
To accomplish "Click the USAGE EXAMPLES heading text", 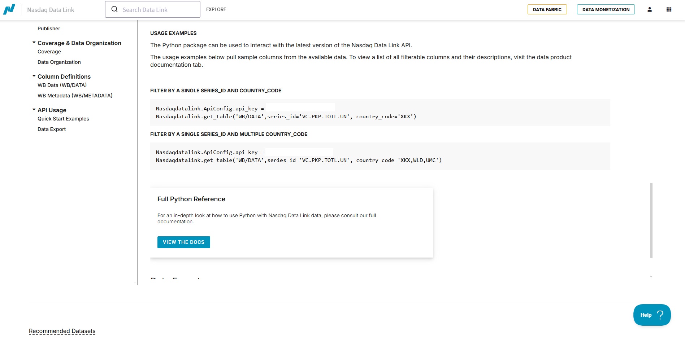I will click(173, 33).
